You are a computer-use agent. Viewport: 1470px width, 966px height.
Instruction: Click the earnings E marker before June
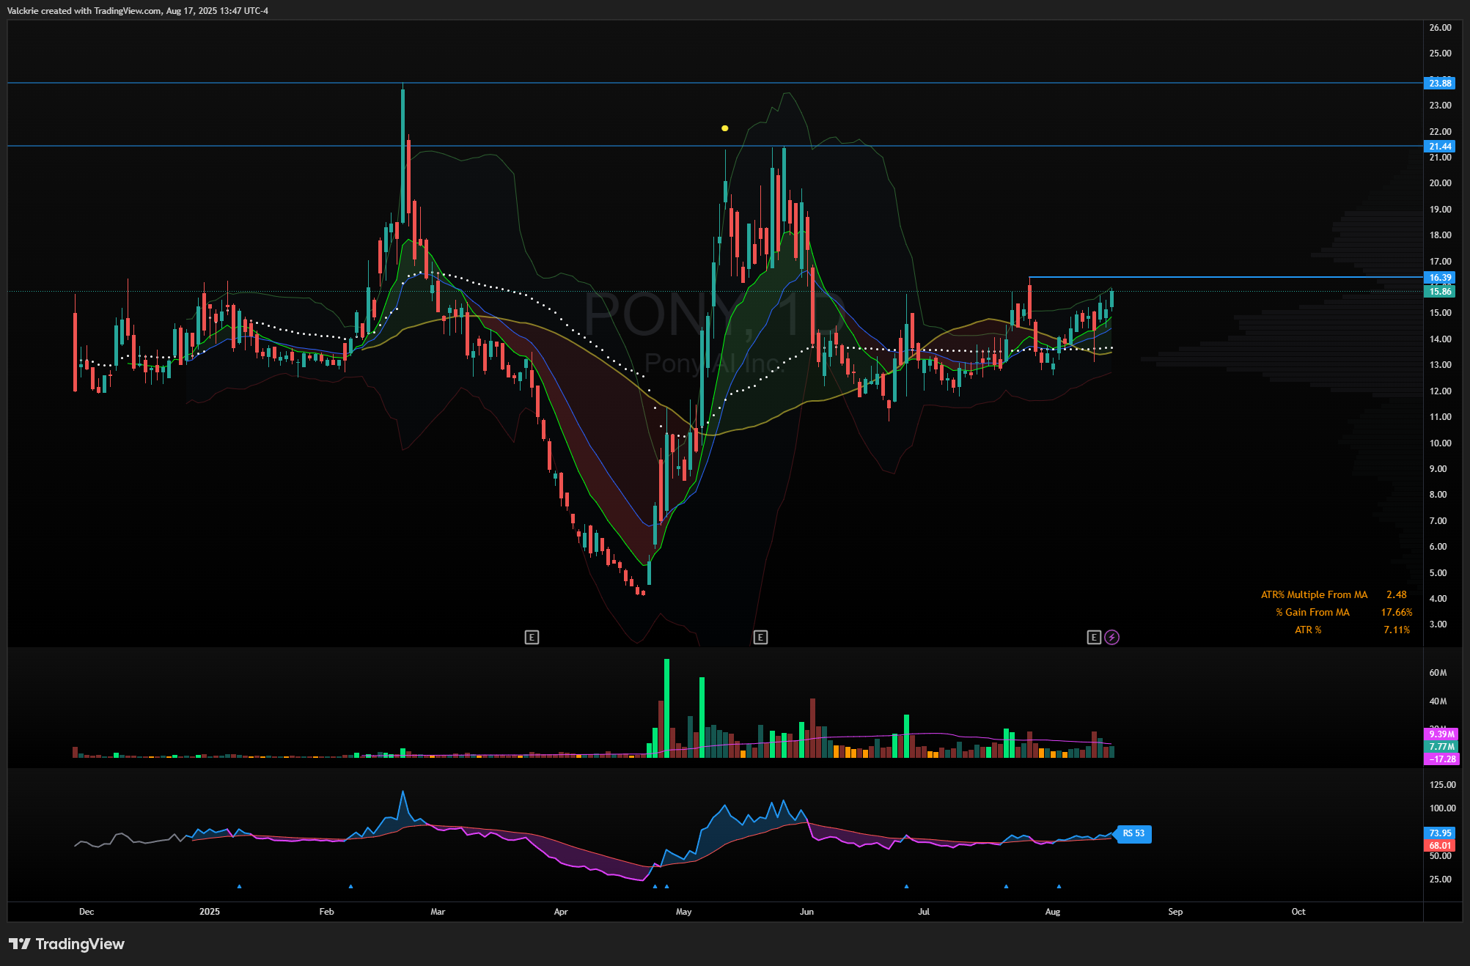760,637
